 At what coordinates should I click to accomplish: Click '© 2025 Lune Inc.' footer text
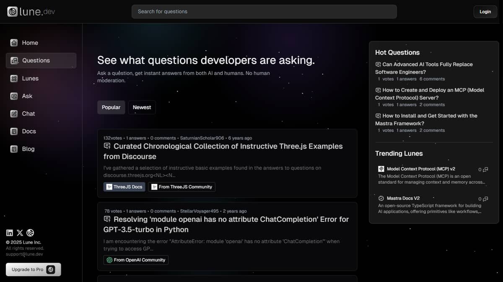coord(23,242)
